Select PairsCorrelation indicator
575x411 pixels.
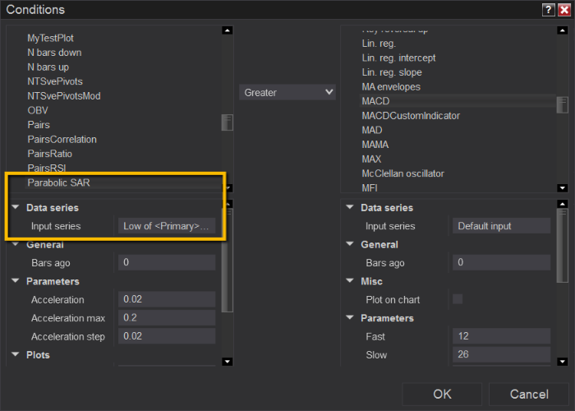click(x=62, y=140)
